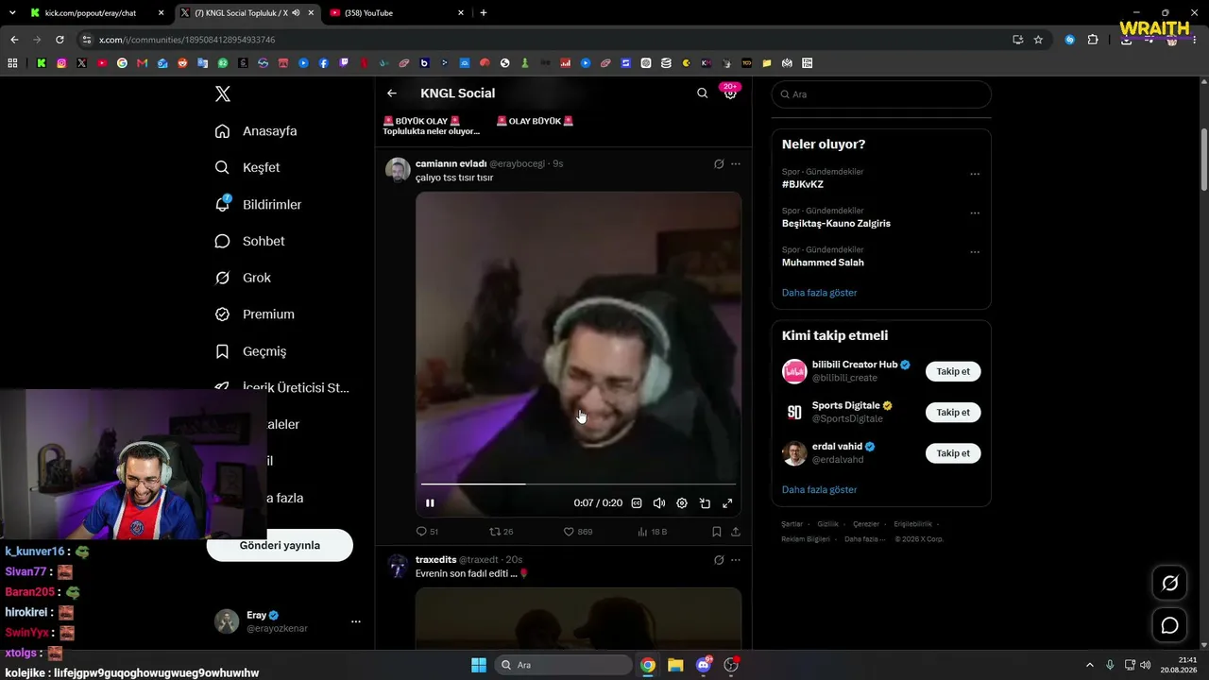Open Beşiktaş-Kauno Zalgiris trending topic

pyautogui.click(x=836, y=224)
